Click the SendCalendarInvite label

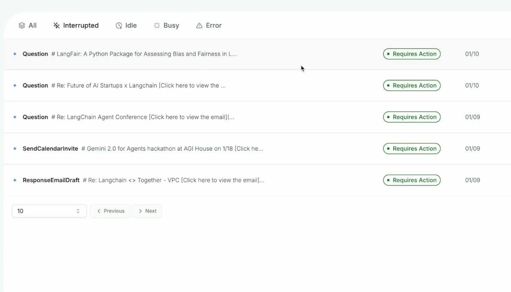point(50,148)
